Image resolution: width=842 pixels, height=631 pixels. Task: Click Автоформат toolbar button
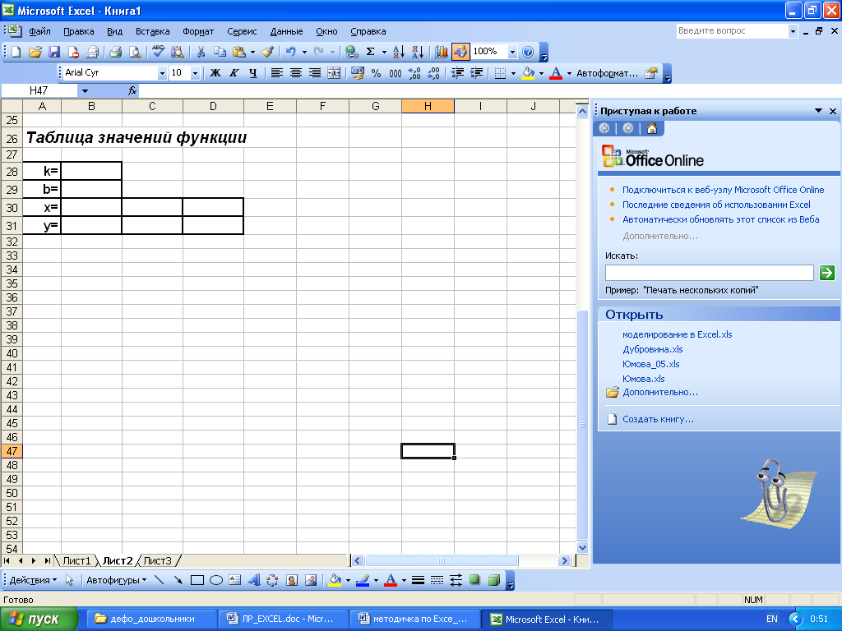tap(608, 73)
